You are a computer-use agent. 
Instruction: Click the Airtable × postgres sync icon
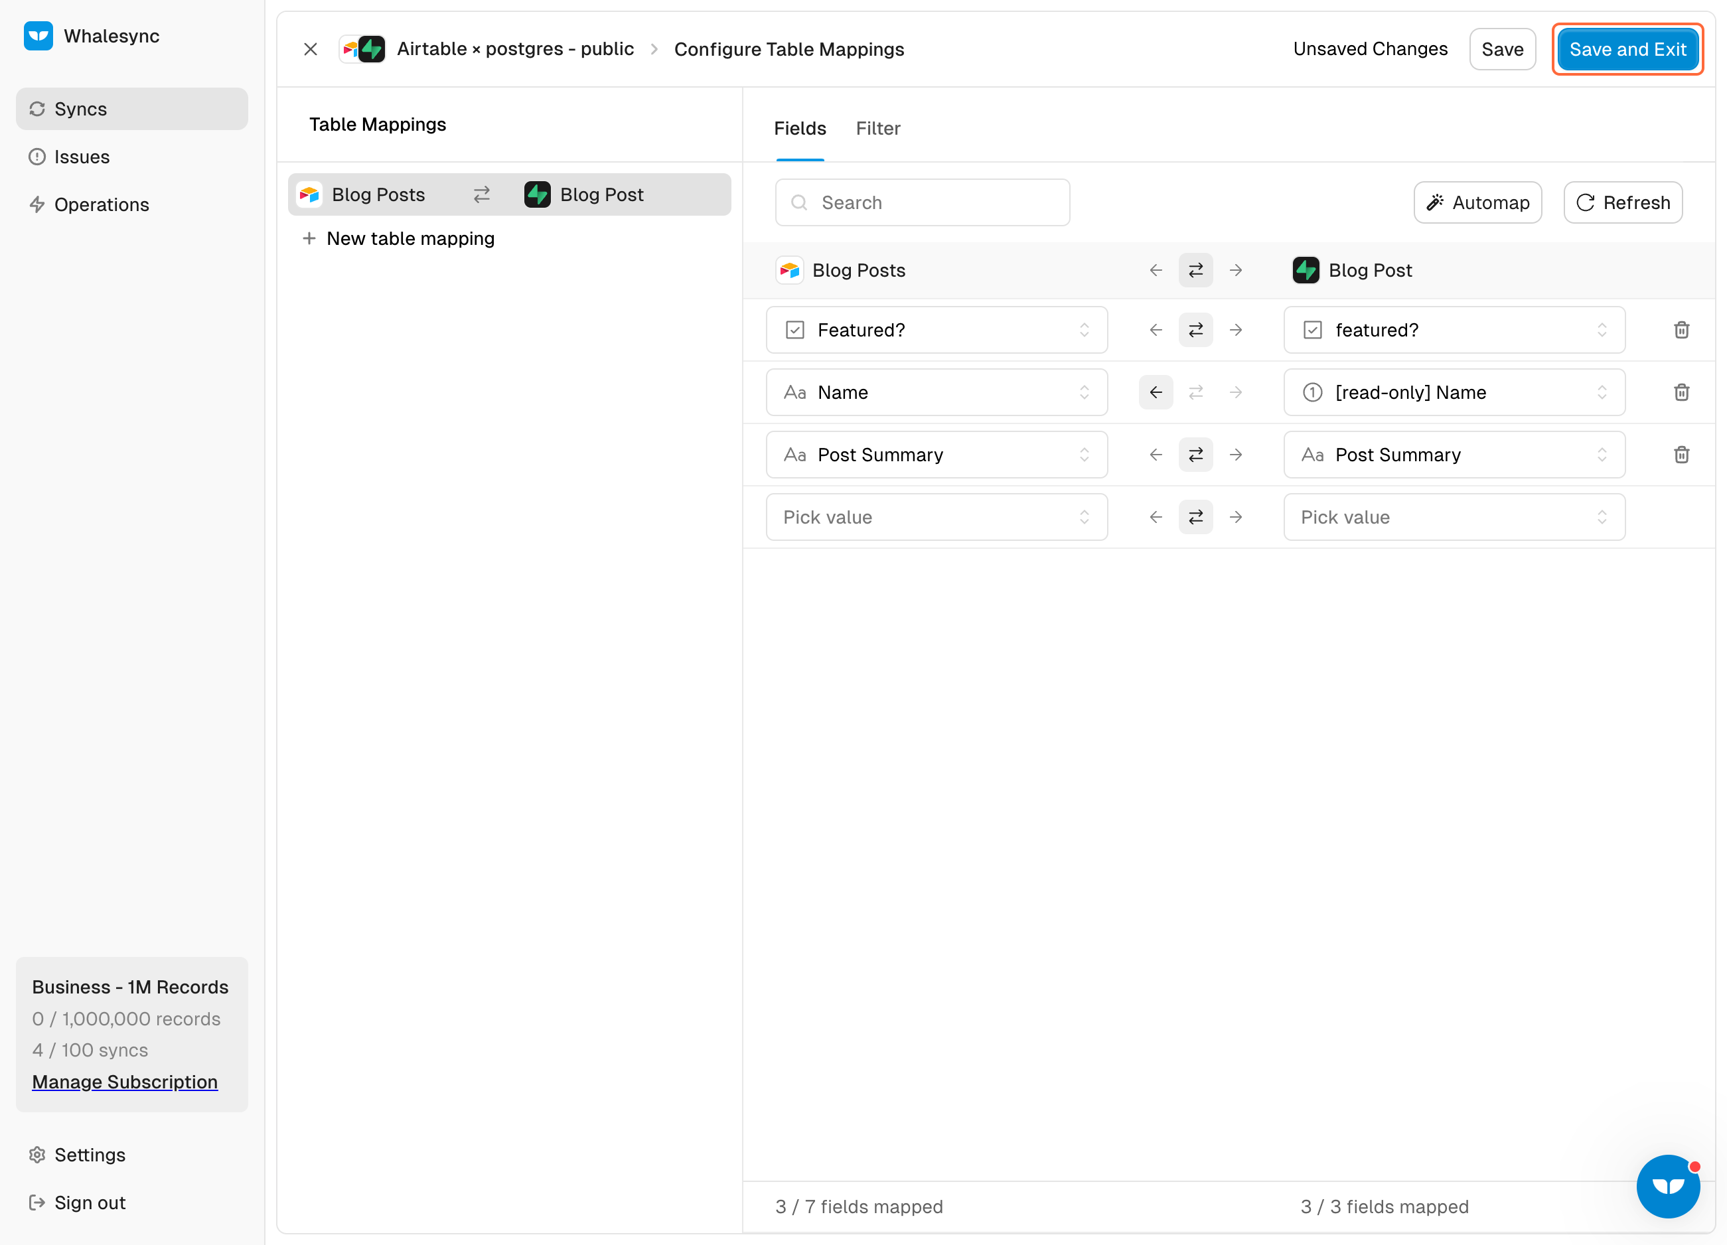(x=362, y=50)
